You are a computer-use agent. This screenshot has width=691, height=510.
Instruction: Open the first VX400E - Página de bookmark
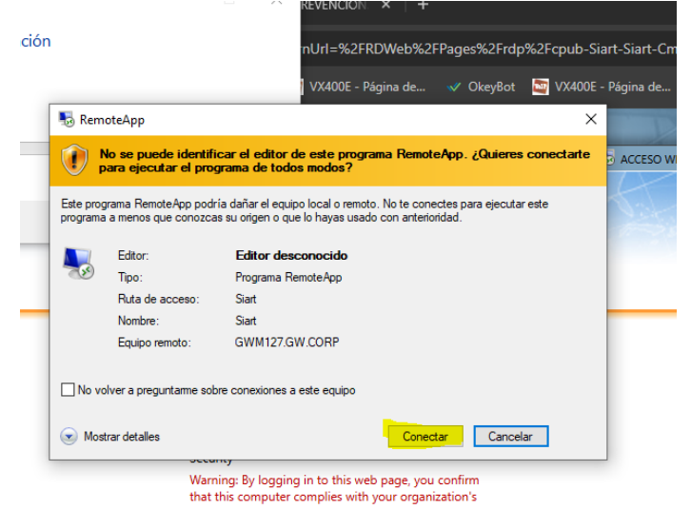(x=366, y=87)
